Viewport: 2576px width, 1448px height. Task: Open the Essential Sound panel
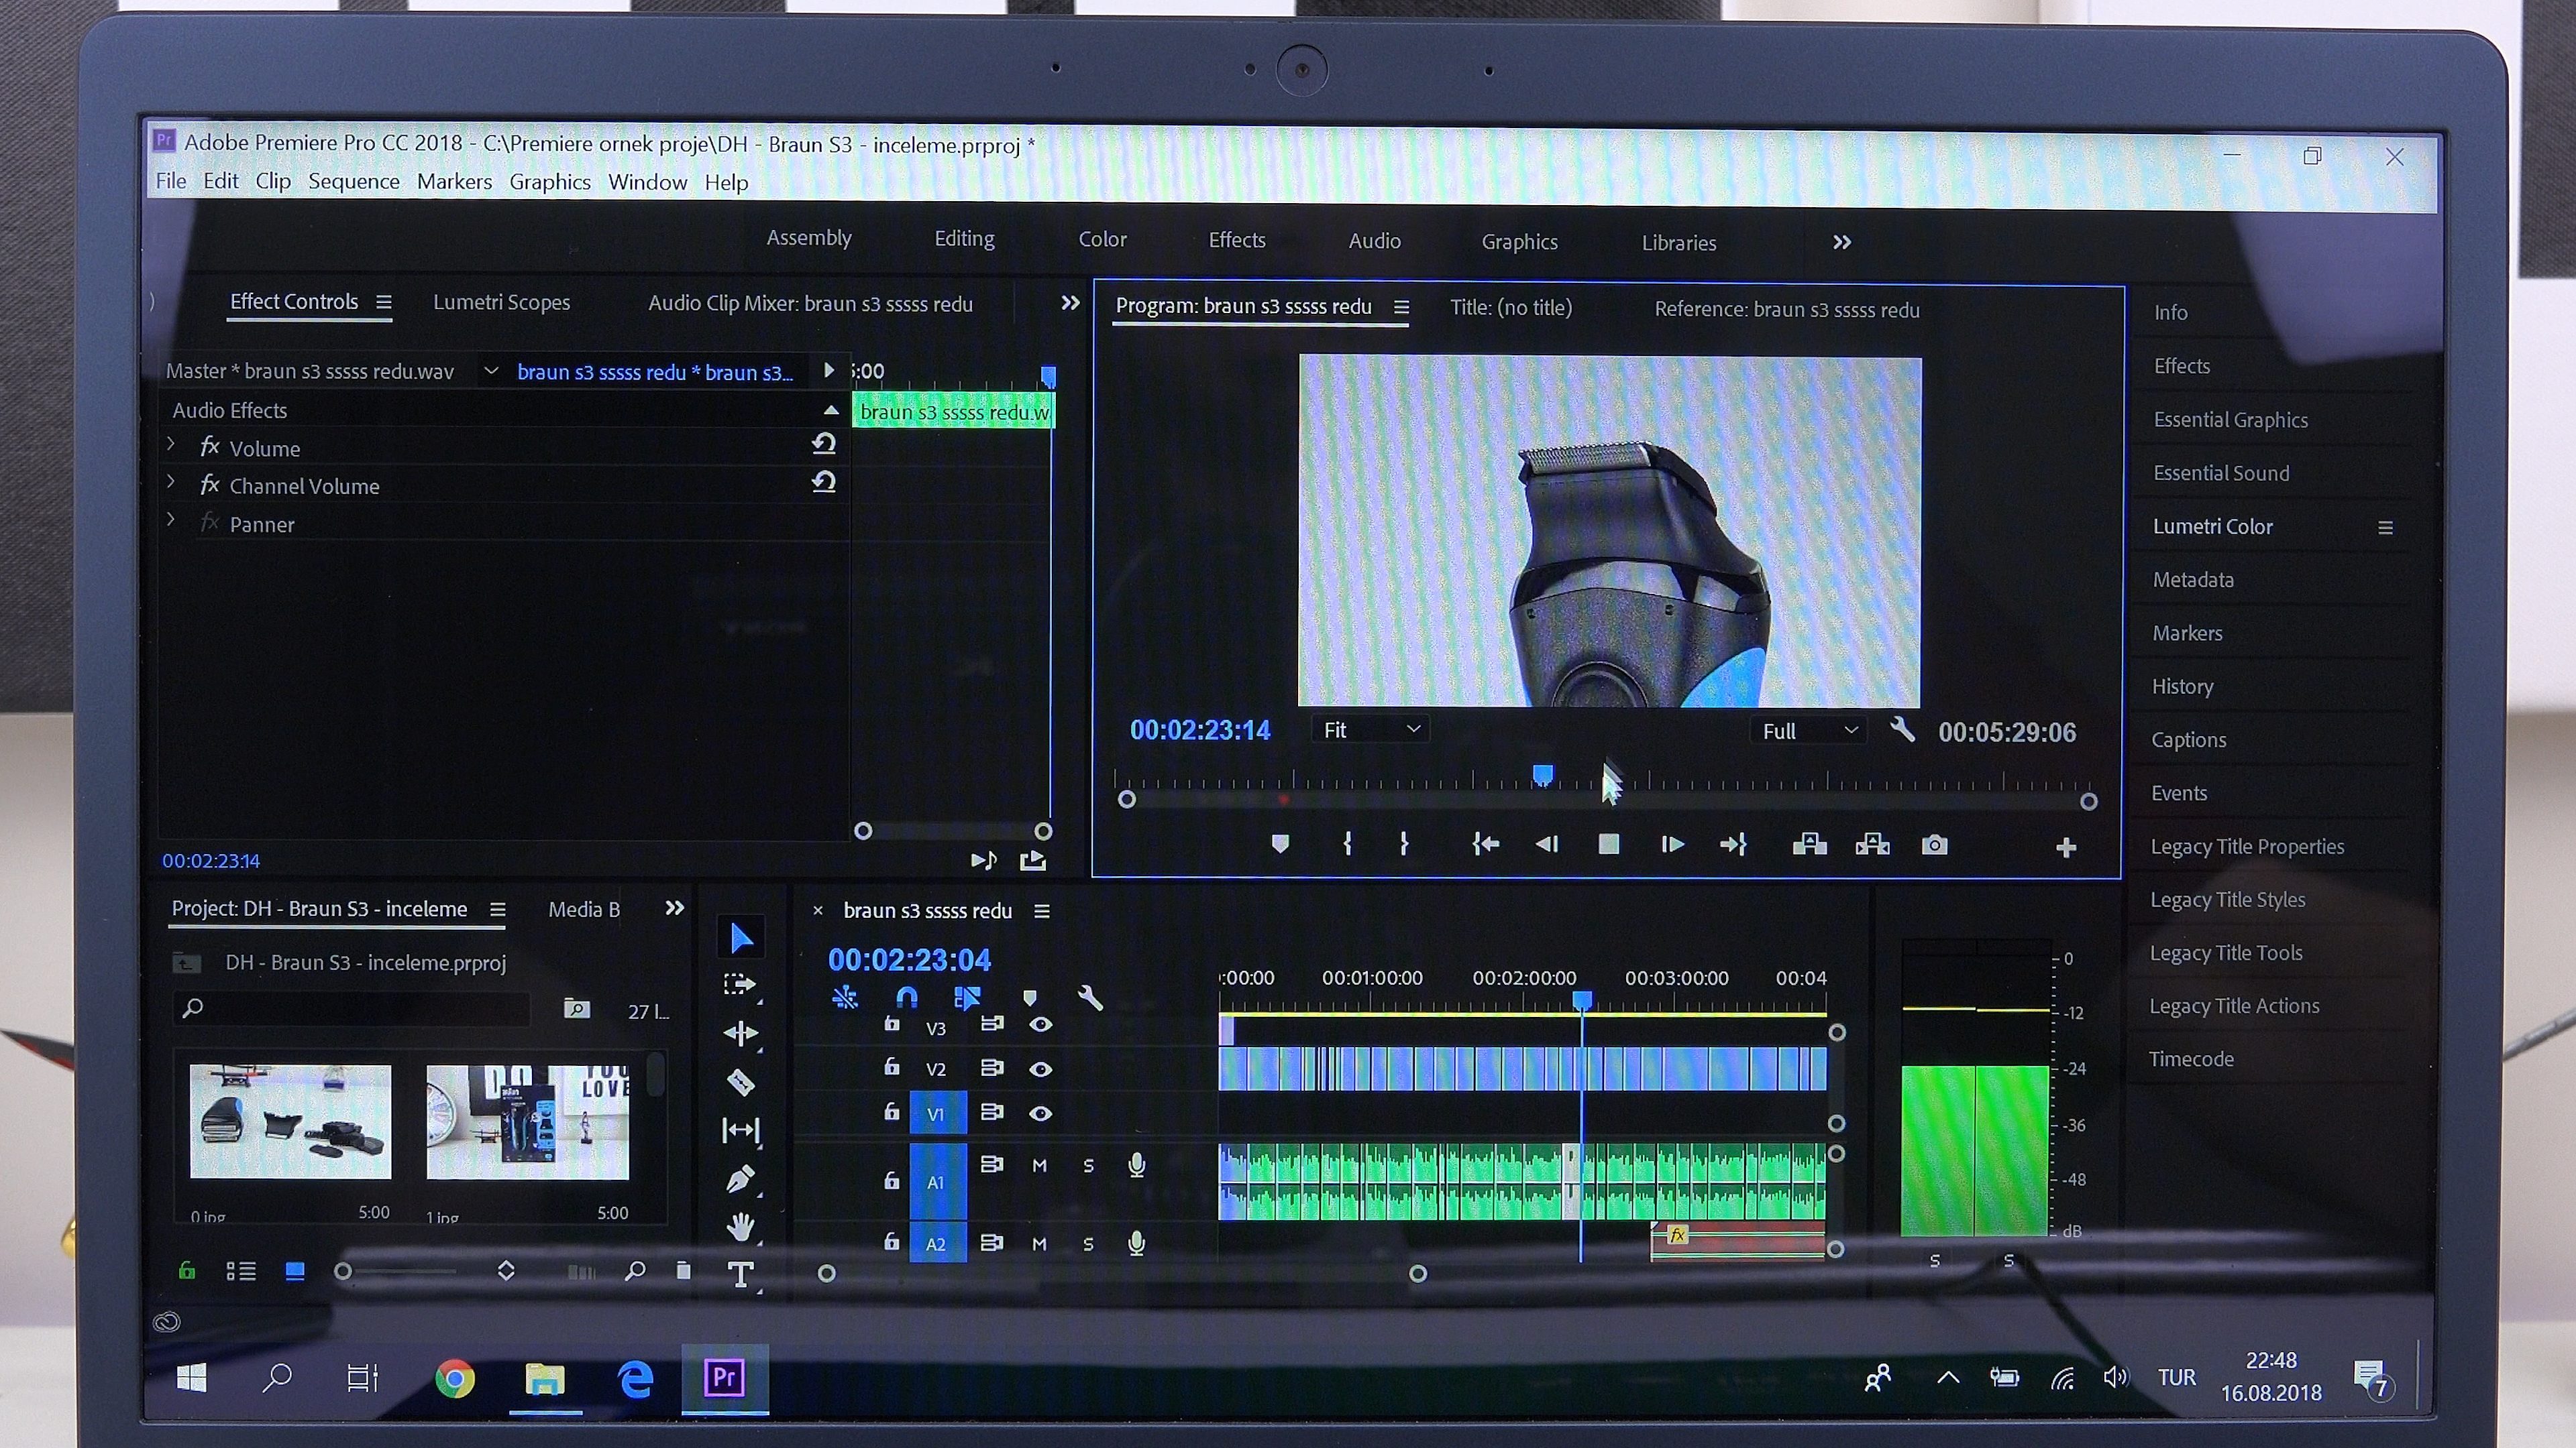click(2221, 473)
